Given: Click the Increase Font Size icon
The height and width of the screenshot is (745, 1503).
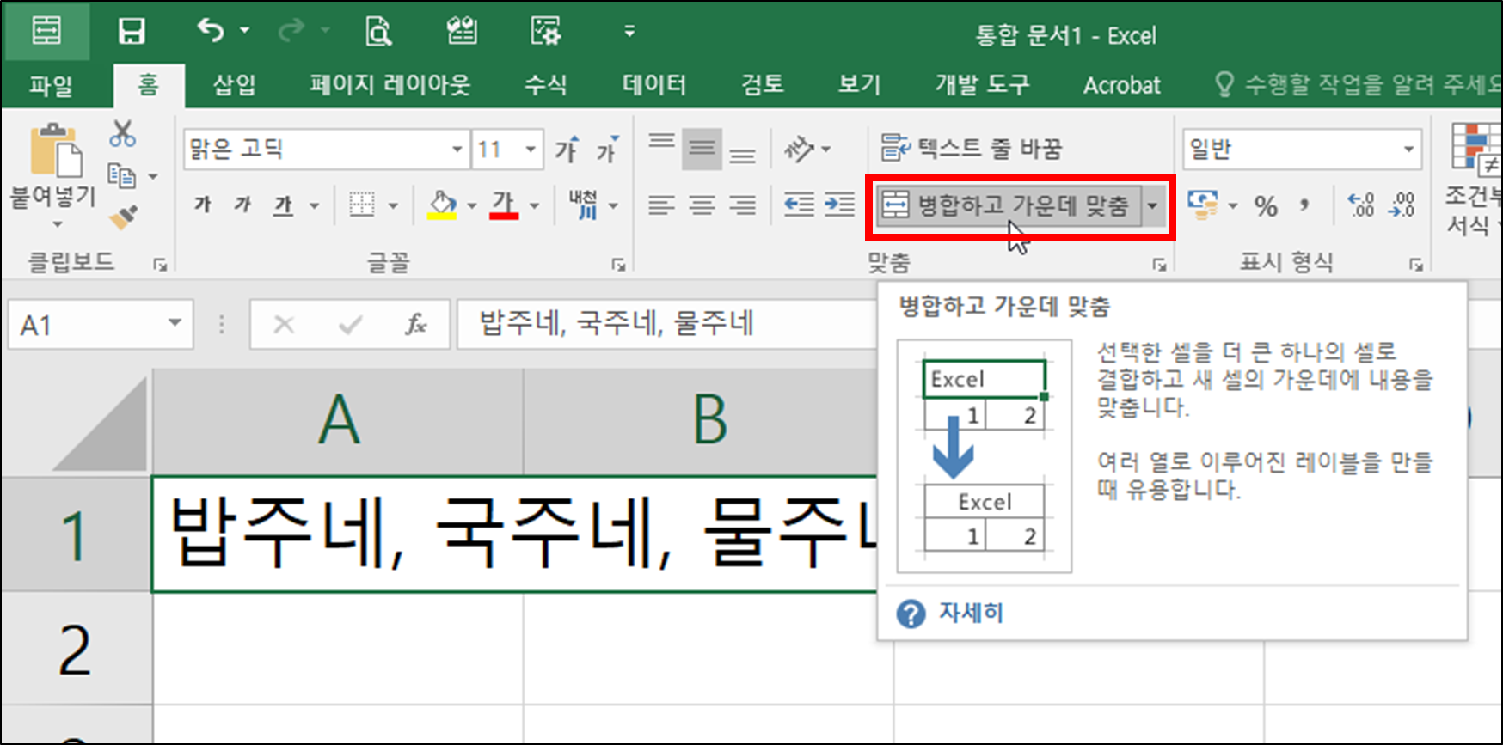Looking at the screenshot, I should (566, 150).
